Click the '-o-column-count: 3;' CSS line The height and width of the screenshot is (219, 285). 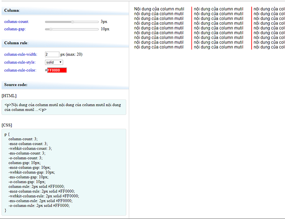coord(25,158)
